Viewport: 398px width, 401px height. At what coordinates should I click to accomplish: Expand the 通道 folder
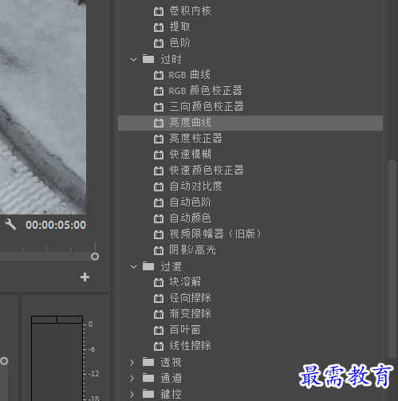pos(132,378)
